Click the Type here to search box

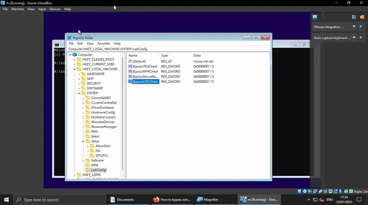click(x=59, y=200)
